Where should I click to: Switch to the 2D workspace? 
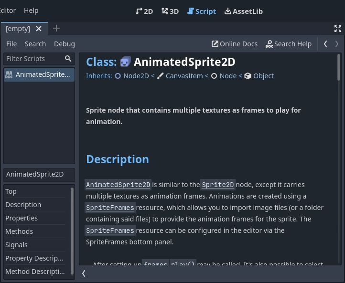tap(144, 11)
